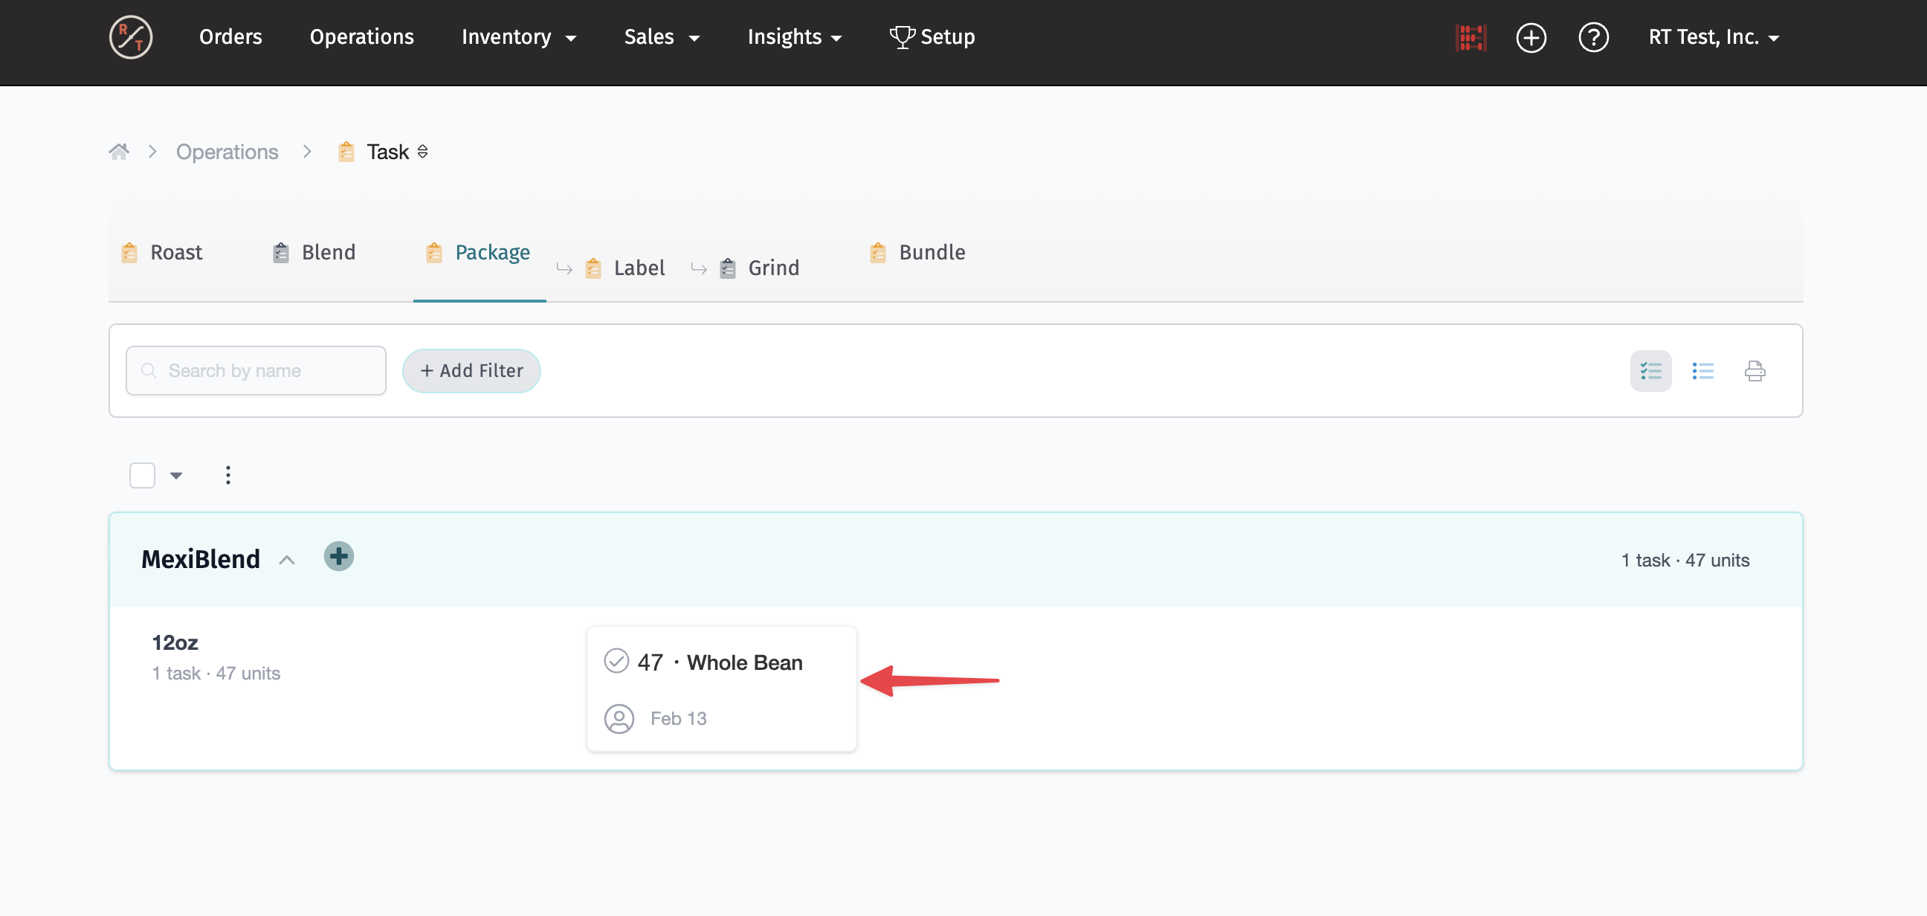
Task: Open the select-all checkbox dropdown arrow
Action: (176, 475)
